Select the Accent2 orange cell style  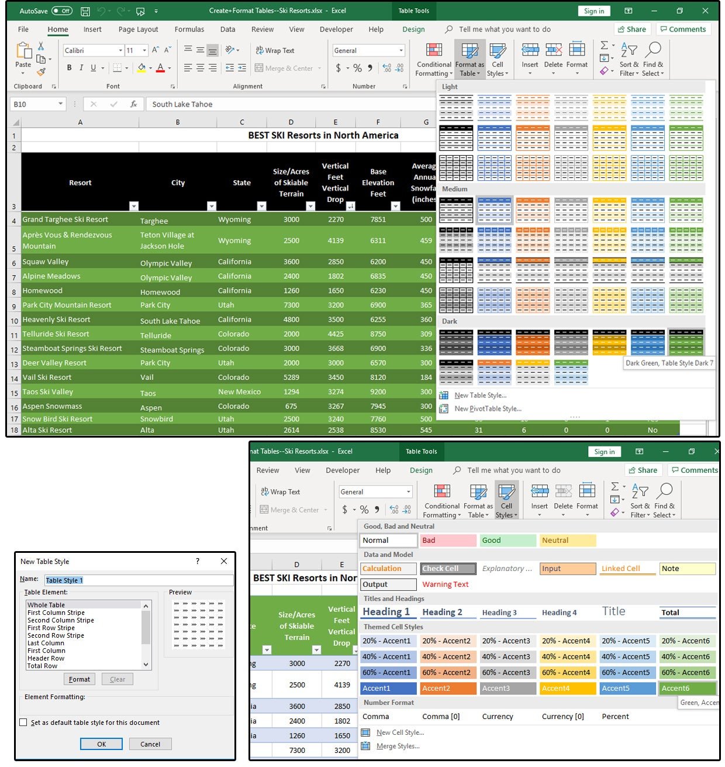[x=448, y=689]
